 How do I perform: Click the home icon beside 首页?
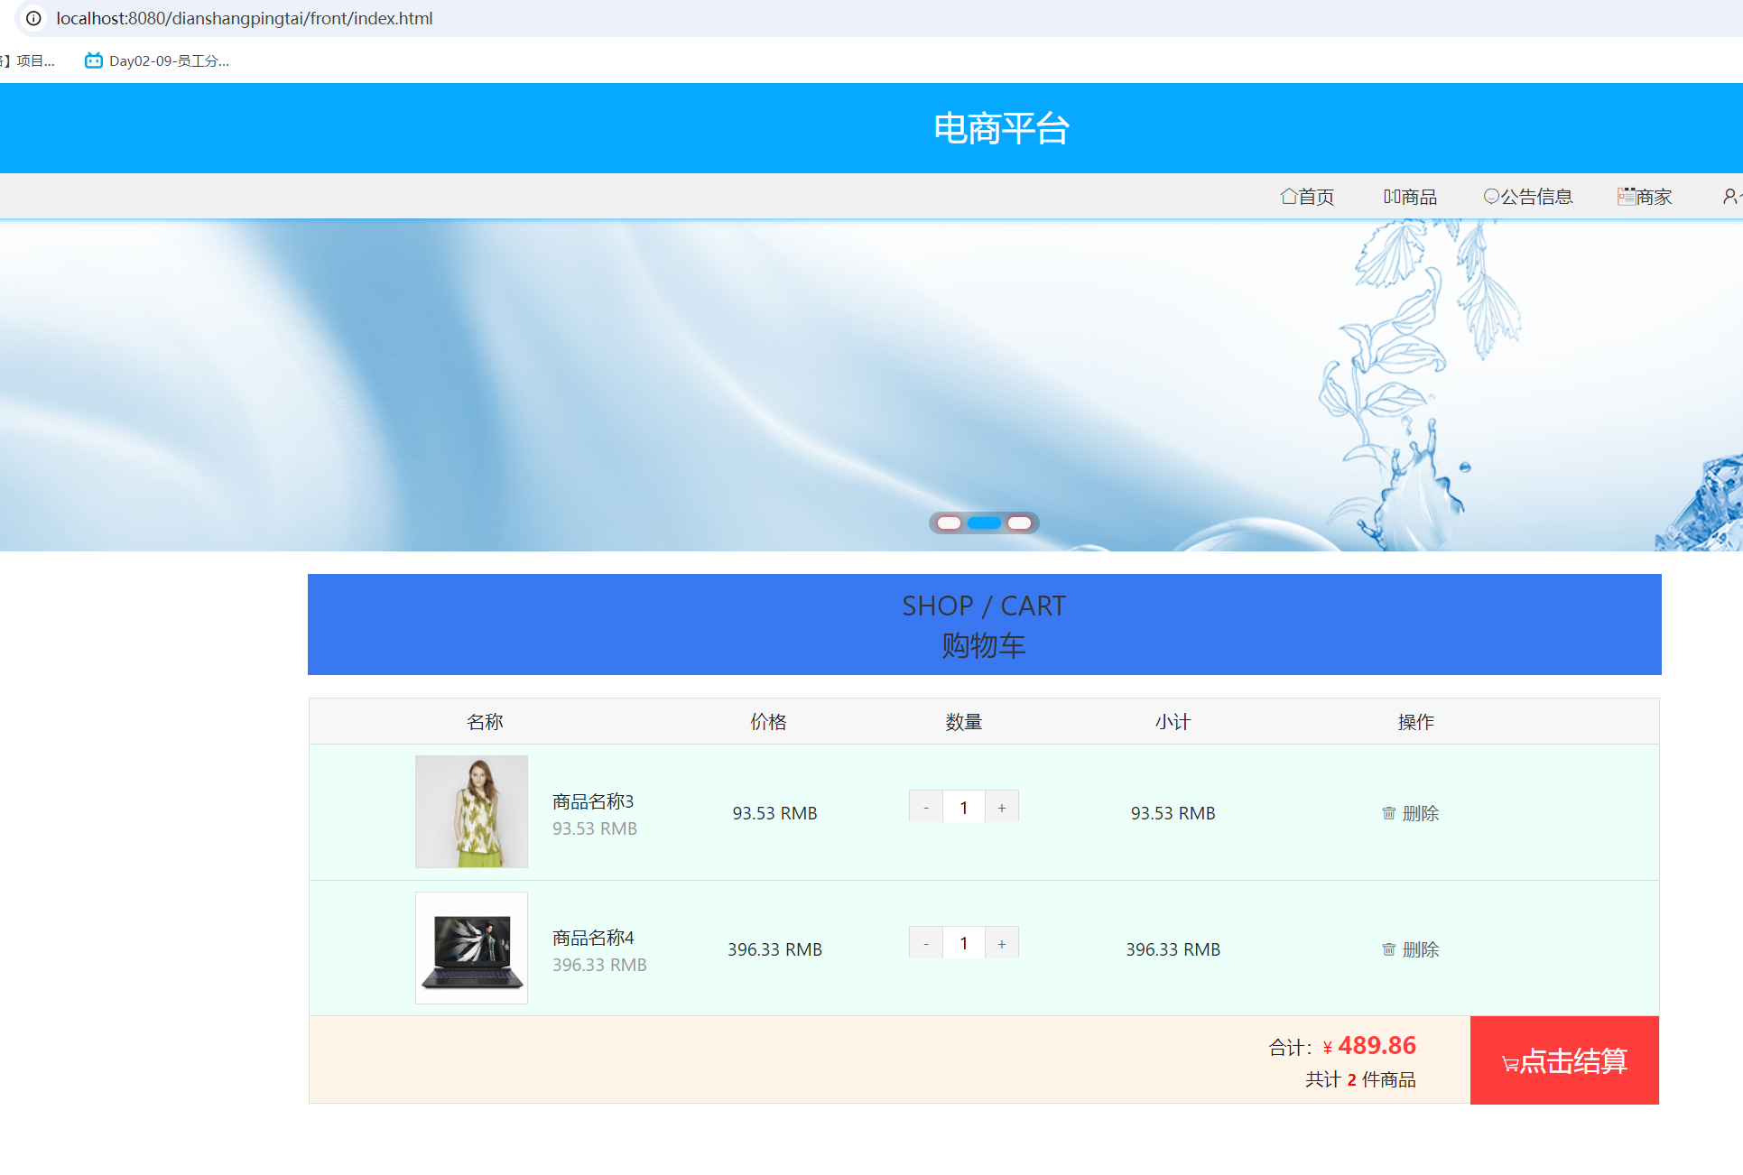1288,196
